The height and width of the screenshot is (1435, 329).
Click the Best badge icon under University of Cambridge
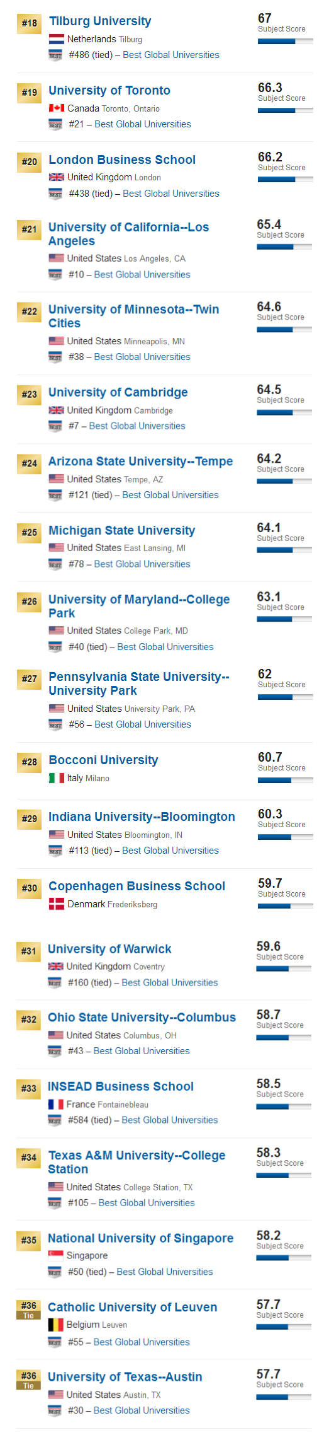(x=55, y=426)
